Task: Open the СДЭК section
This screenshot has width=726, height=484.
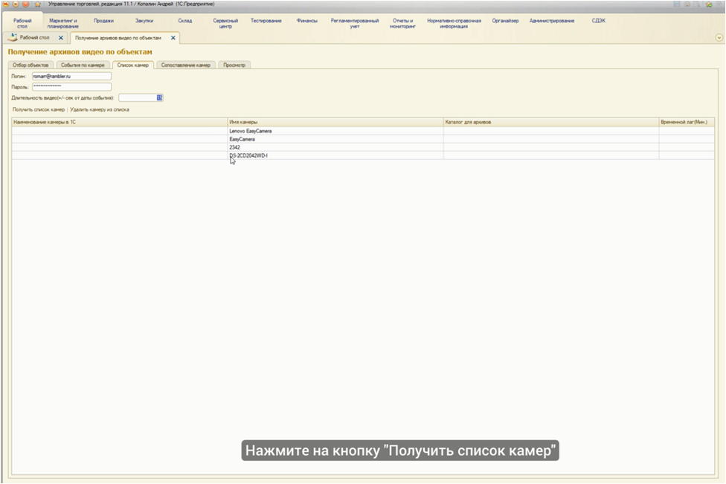Action: [598, 21]
